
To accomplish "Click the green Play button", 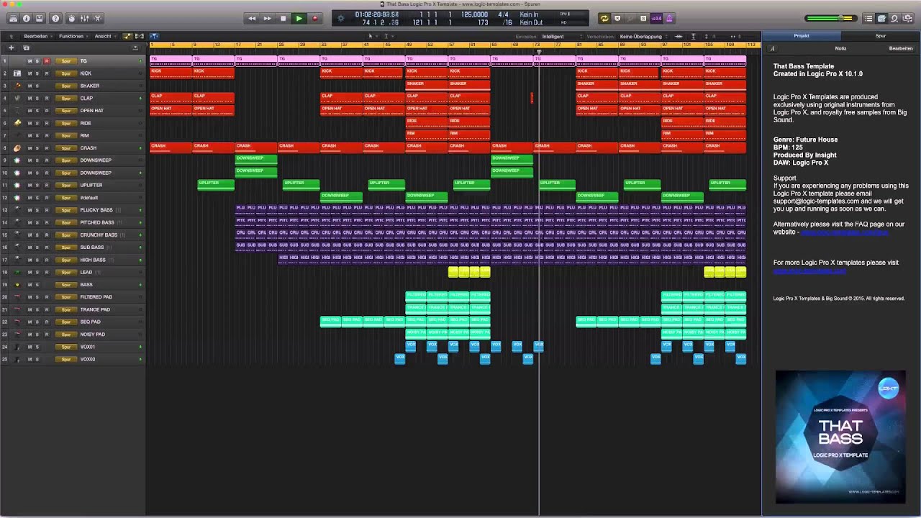I will 299,18.
